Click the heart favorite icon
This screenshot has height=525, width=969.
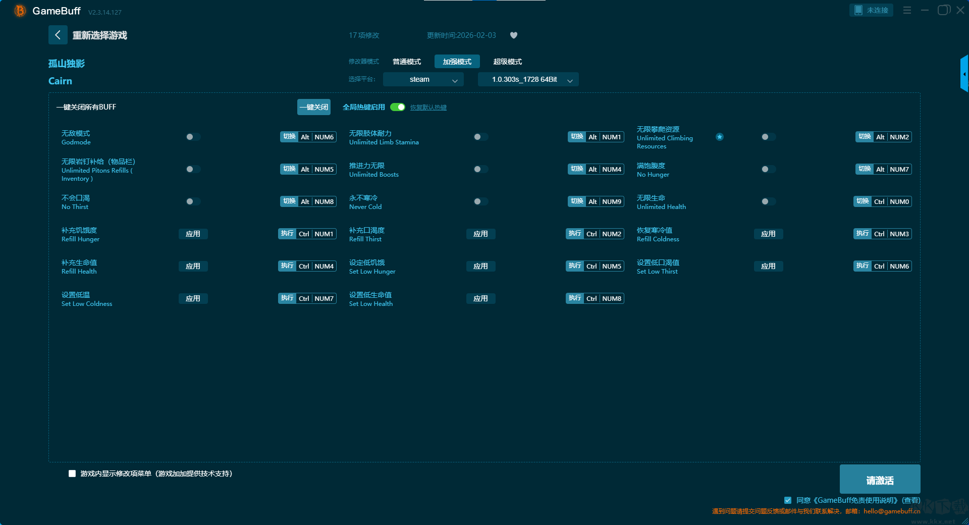[514, 35]
